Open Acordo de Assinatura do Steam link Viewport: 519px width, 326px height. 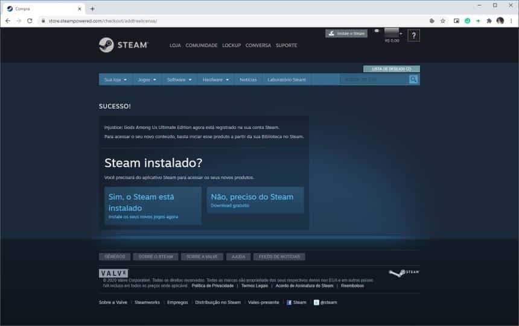pyautogui.click(x=304, y=286)
